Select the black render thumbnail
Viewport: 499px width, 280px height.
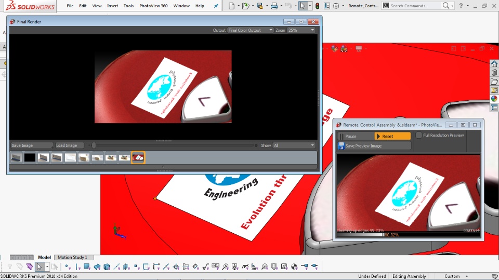click(x=30, y=157)
